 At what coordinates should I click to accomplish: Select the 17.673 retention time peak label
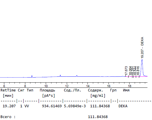pos(126,70)
